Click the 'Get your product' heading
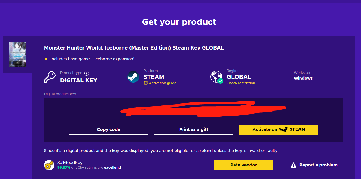The image size is (361, 179). [179, 22]
